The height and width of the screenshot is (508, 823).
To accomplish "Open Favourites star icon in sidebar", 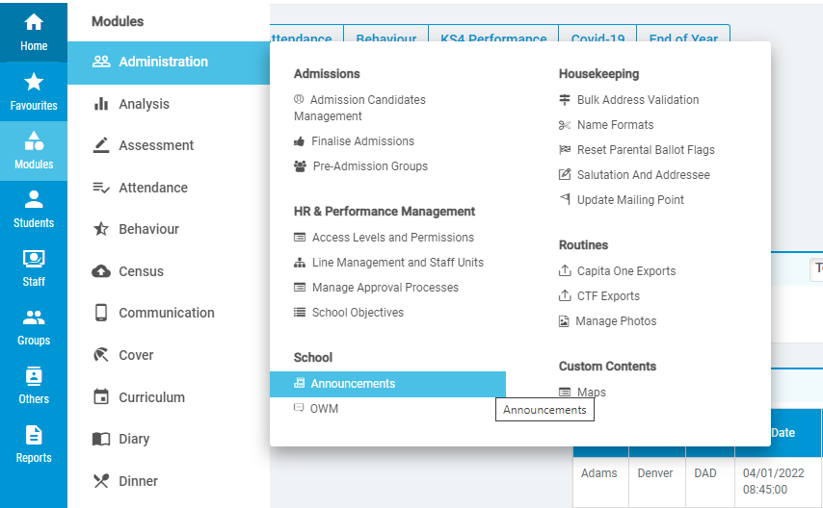I will point(34,82).
